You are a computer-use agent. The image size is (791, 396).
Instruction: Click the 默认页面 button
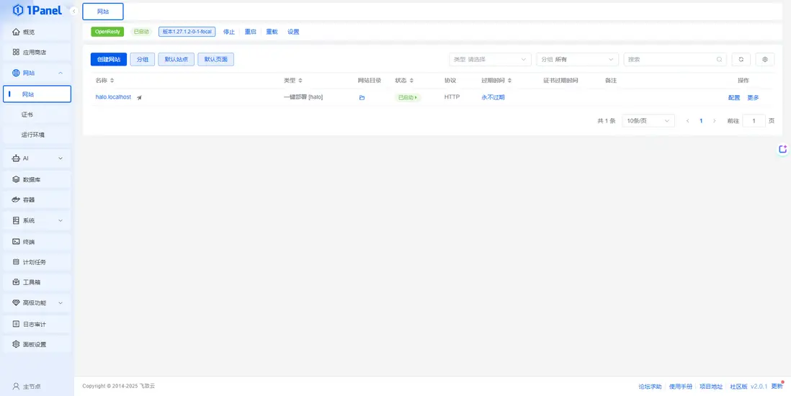[216, 60]
